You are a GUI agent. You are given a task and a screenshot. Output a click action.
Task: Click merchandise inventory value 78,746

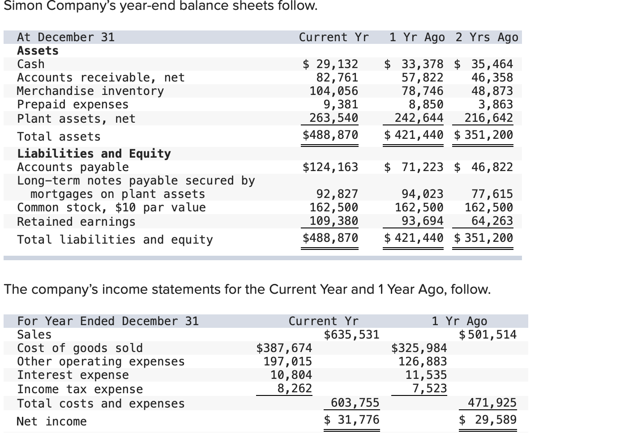click(x=423, y=91)
